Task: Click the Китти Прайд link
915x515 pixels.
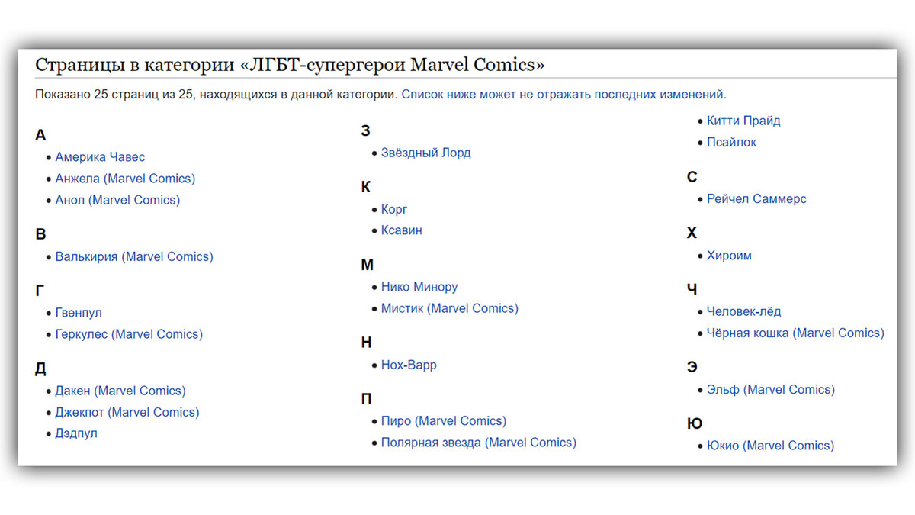Action: click(743, 121)
